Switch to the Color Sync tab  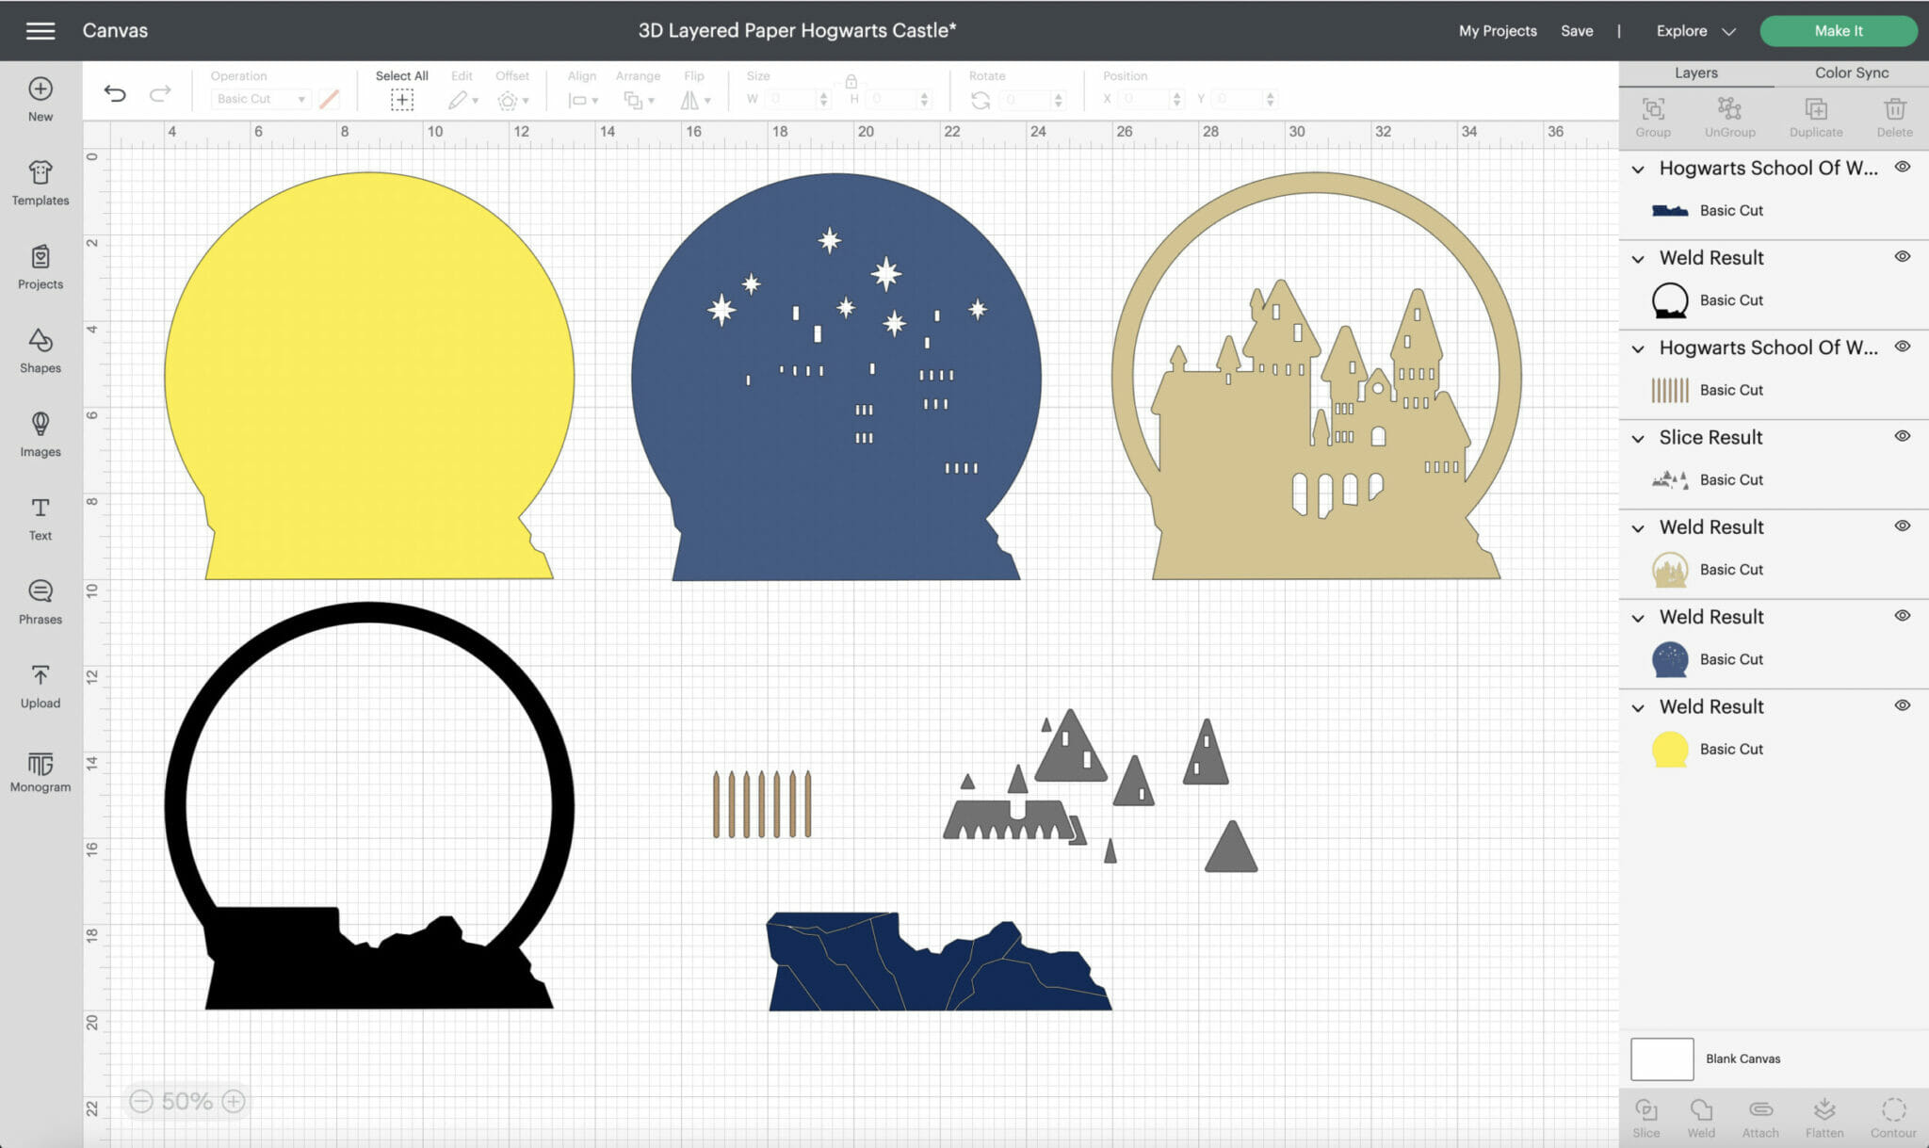(x=1851, y=73)
